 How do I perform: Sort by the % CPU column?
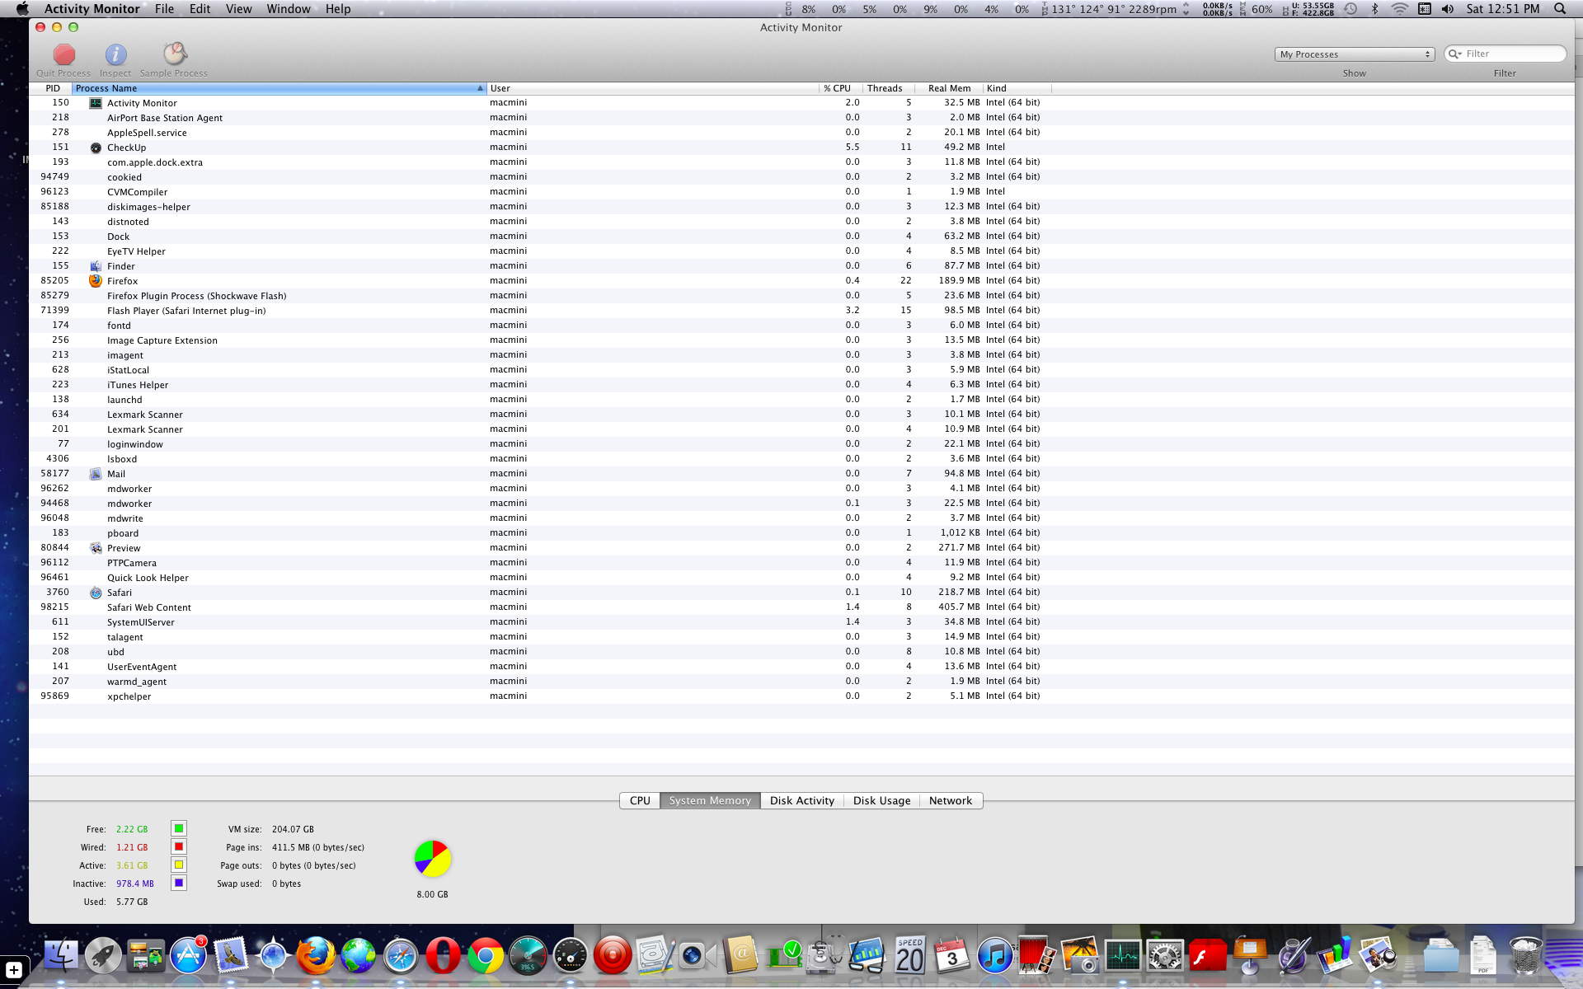(838, 88)
